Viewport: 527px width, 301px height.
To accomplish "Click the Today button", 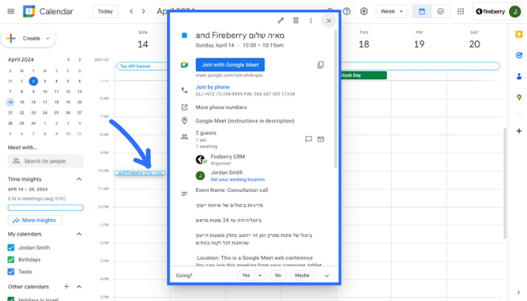I will pos(105,11).
